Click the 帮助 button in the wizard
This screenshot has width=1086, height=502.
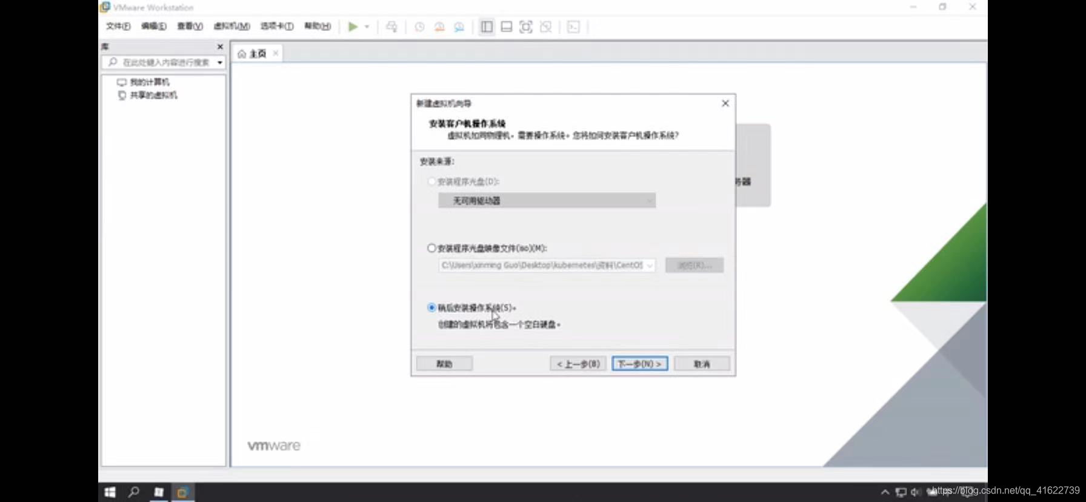tap(444, 364)
